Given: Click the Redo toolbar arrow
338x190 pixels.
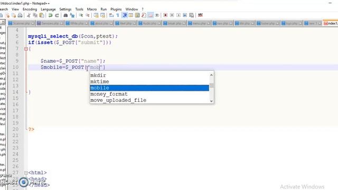Looking at the screenshot, I should (57, 15).
